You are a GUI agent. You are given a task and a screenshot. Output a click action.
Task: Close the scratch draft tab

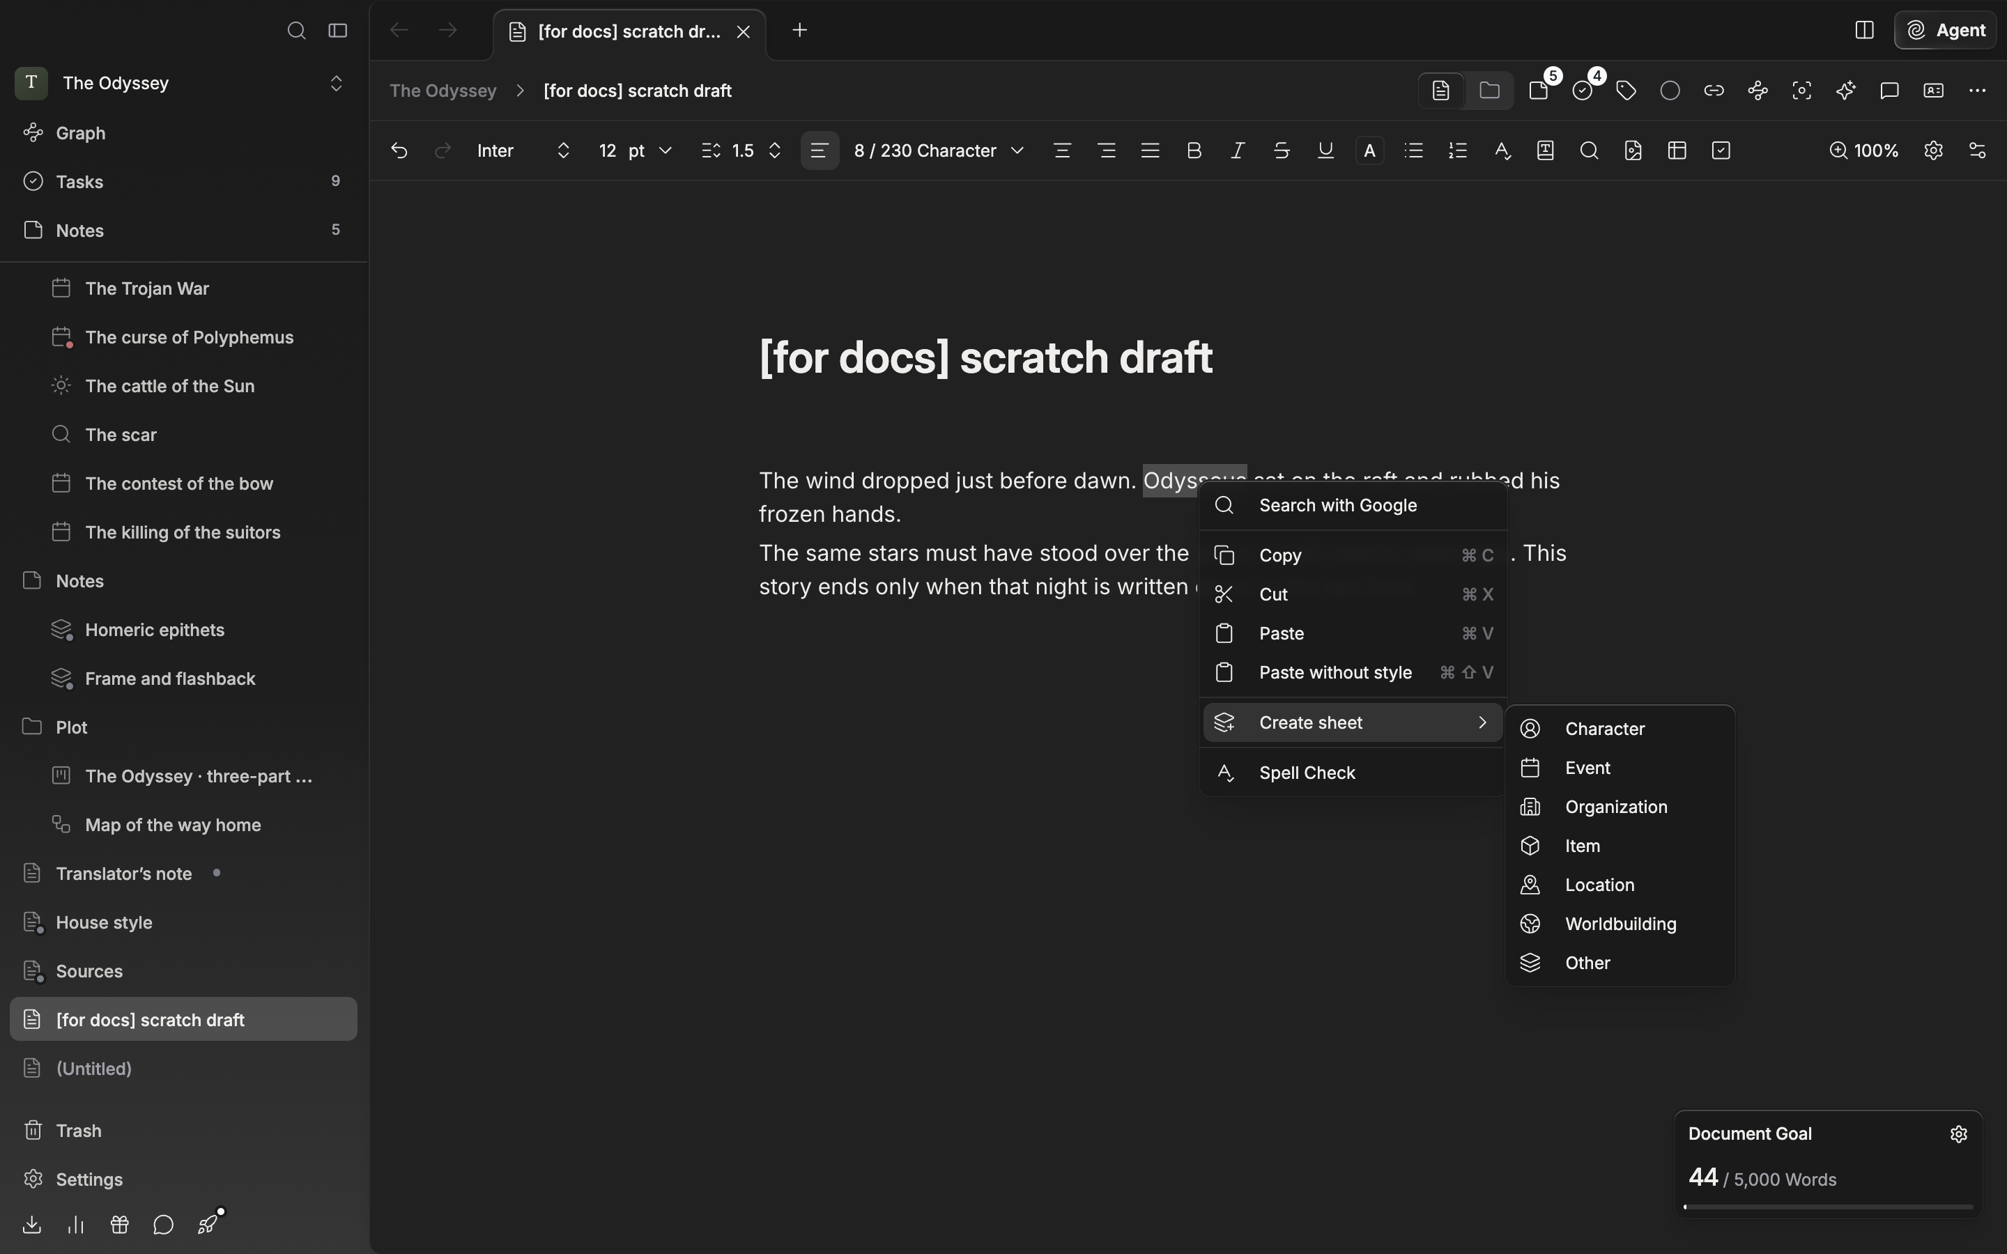point(744,31)
